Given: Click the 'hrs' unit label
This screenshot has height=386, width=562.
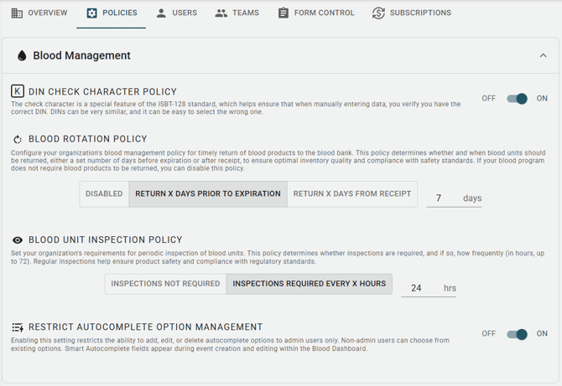Looking at the screenshot, I should 450,288.
